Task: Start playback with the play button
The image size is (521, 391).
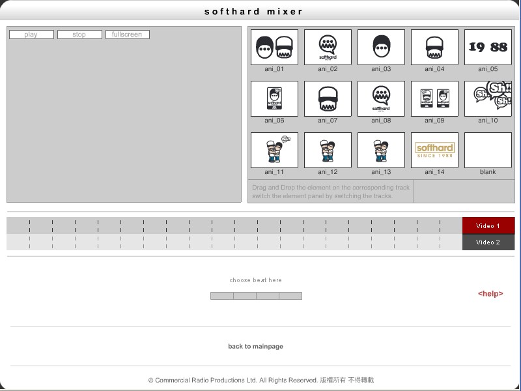Action: (x=31, y=35)
